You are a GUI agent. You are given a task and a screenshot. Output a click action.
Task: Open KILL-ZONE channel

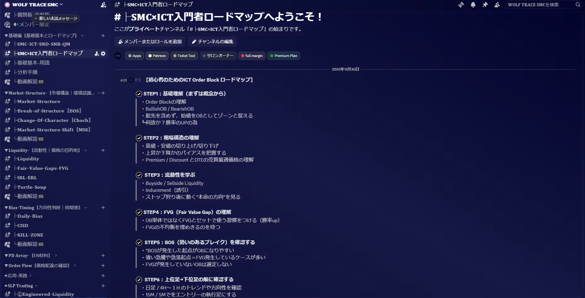pyautogui.click(x=55, y=235)
